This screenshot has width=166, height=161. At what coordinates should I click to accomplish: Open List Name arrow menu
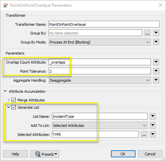coord(153,116)
